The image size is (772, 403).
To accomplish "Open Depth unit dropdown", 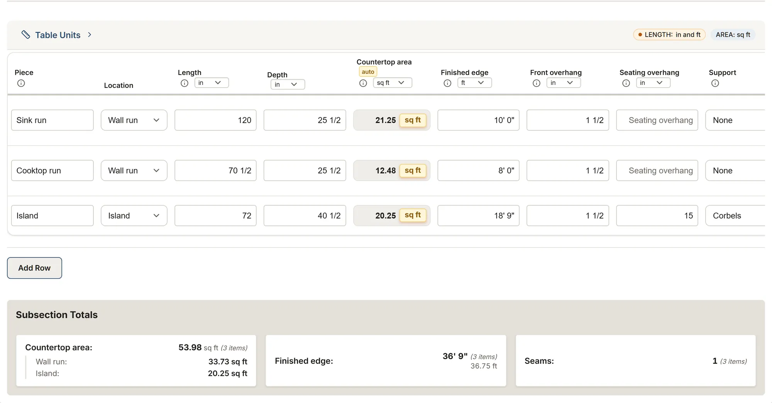I will (x=288, y=84).
